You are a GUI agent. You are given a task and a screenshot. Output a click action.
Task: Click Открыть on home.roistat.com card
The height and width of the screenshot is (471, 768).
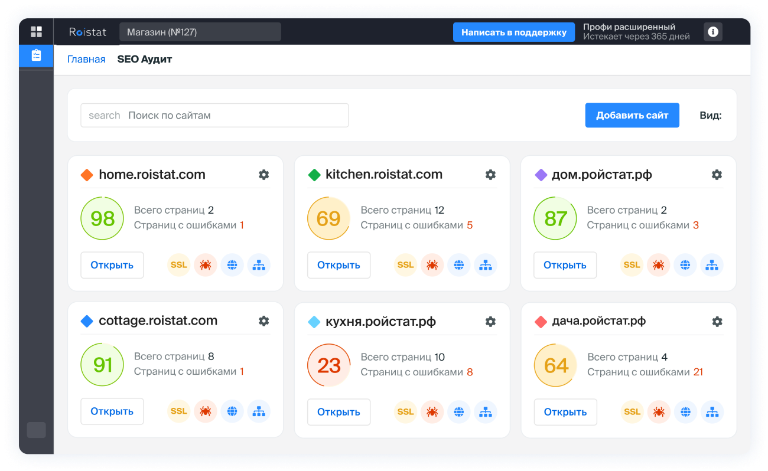(x=112, y=265)
